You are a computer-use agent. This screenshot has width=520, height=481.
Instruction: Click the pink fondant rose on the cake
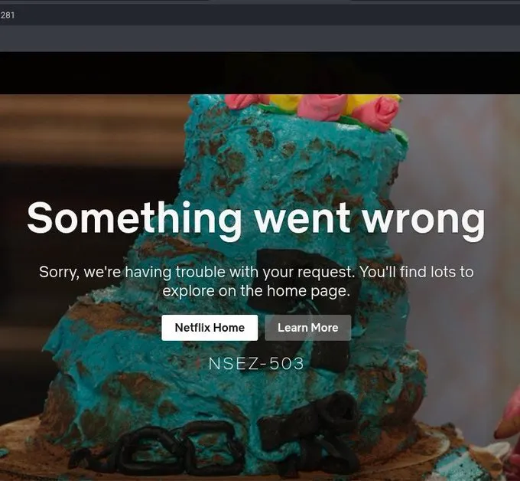coord(378,113)
